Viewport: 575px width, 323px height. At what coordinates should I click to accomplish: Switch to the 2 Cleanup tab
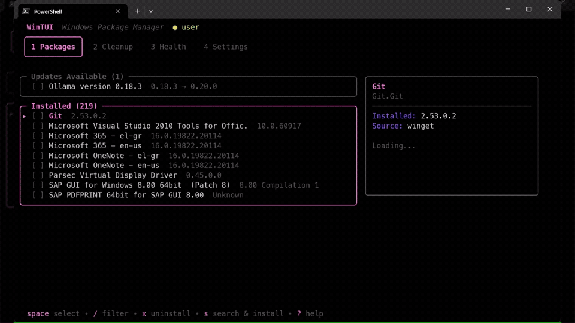click(113, 47)
